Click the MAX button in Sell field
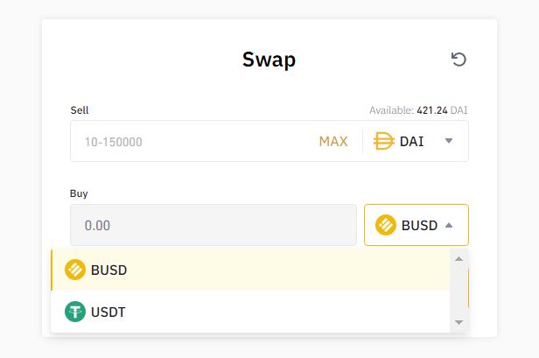The image size is (539, 358). click(x=333, y=141)
